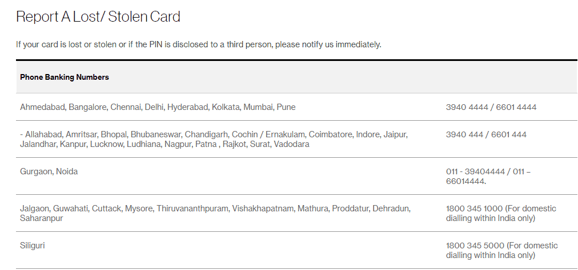Click the Ahmedabad, Bangalore, Chennai cities row
The width and height of the screenshot is (578, 270).
pyautogui.click(x=158, y=107)
